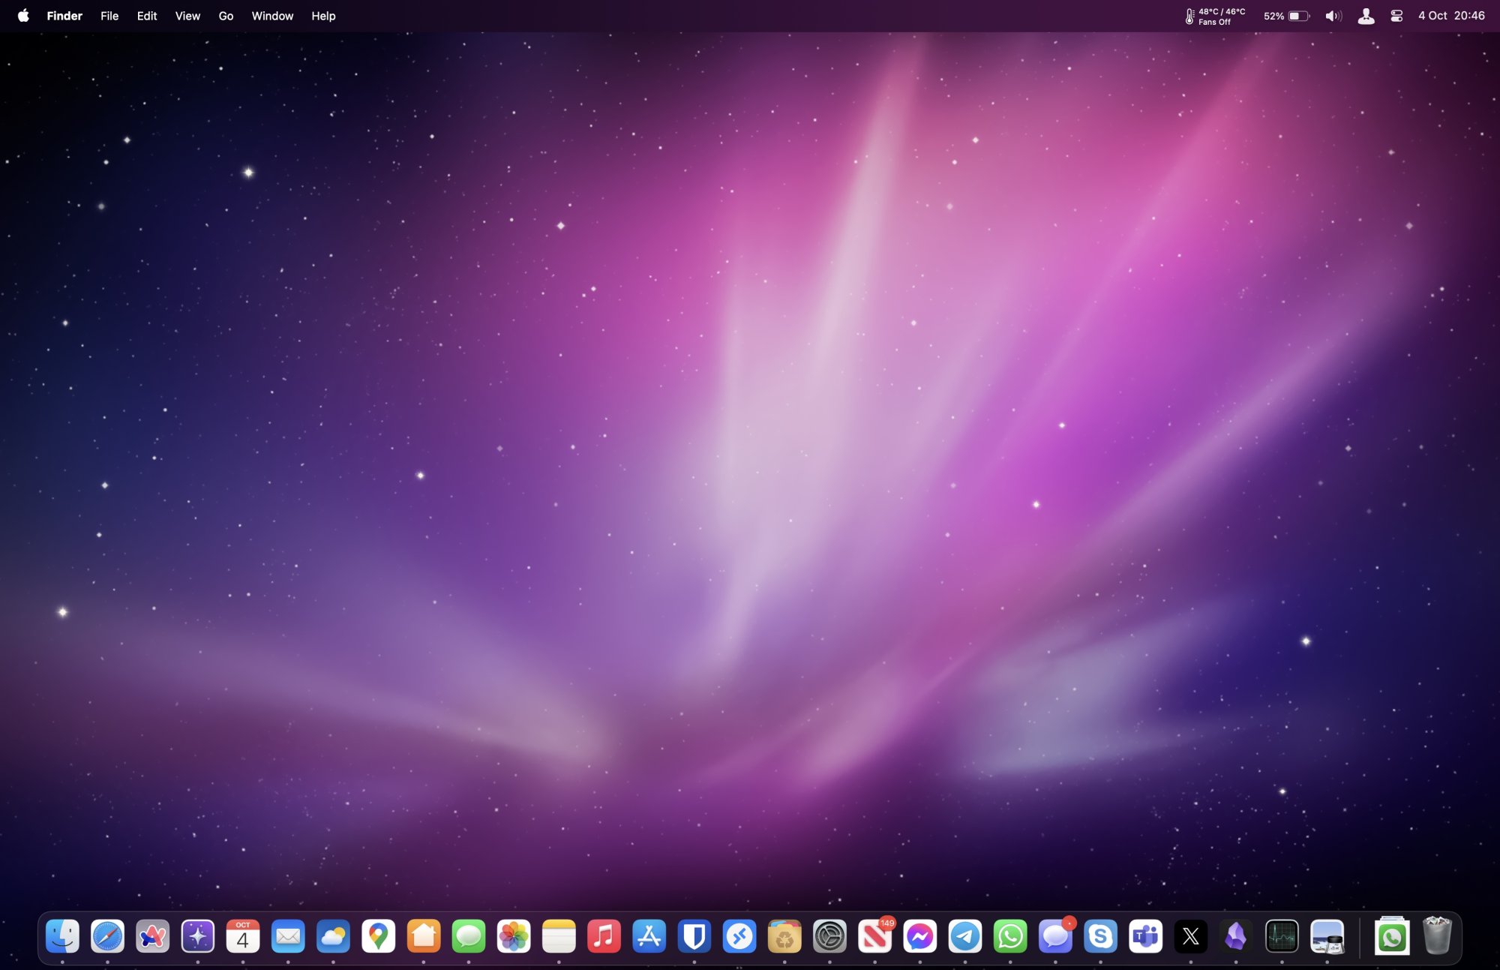
Task: Open Control Center toggles in menu bar
Action: 1396,16
